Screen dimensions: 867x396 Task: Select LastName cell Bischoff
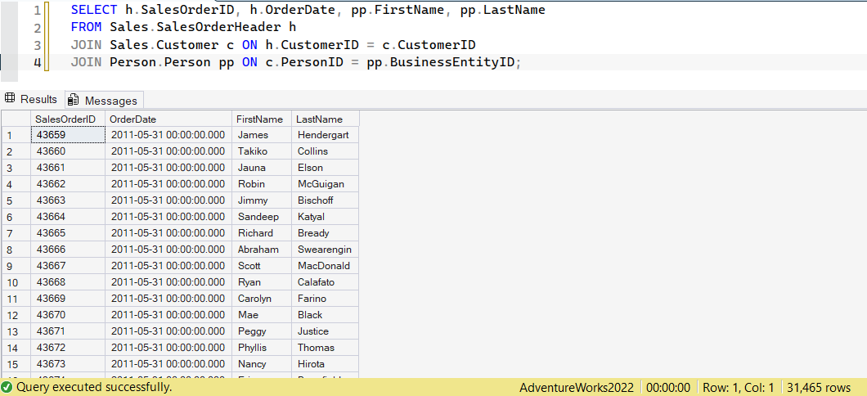(x=326, y=200)
